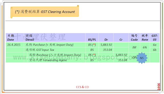The image size is (164, 94).
Task: Select the BS/PL column header
Action: (x=92, y=38)
